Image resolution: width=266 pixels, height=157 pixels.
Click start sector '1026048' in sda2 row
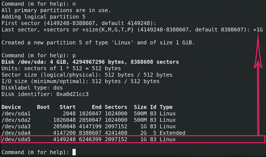click(64, 120)
